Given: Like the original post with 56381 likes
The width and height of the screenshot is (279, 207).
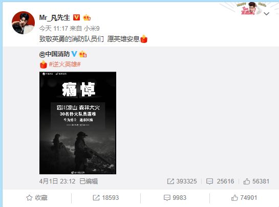Looking at the screenshot, I should [256, 181].
